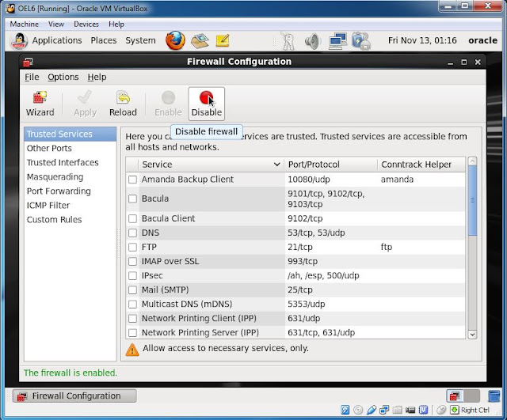Viewport: 507px width, 420px height.
Task: Click the disabled Apply toolbar button
Action: coord(85,104)
